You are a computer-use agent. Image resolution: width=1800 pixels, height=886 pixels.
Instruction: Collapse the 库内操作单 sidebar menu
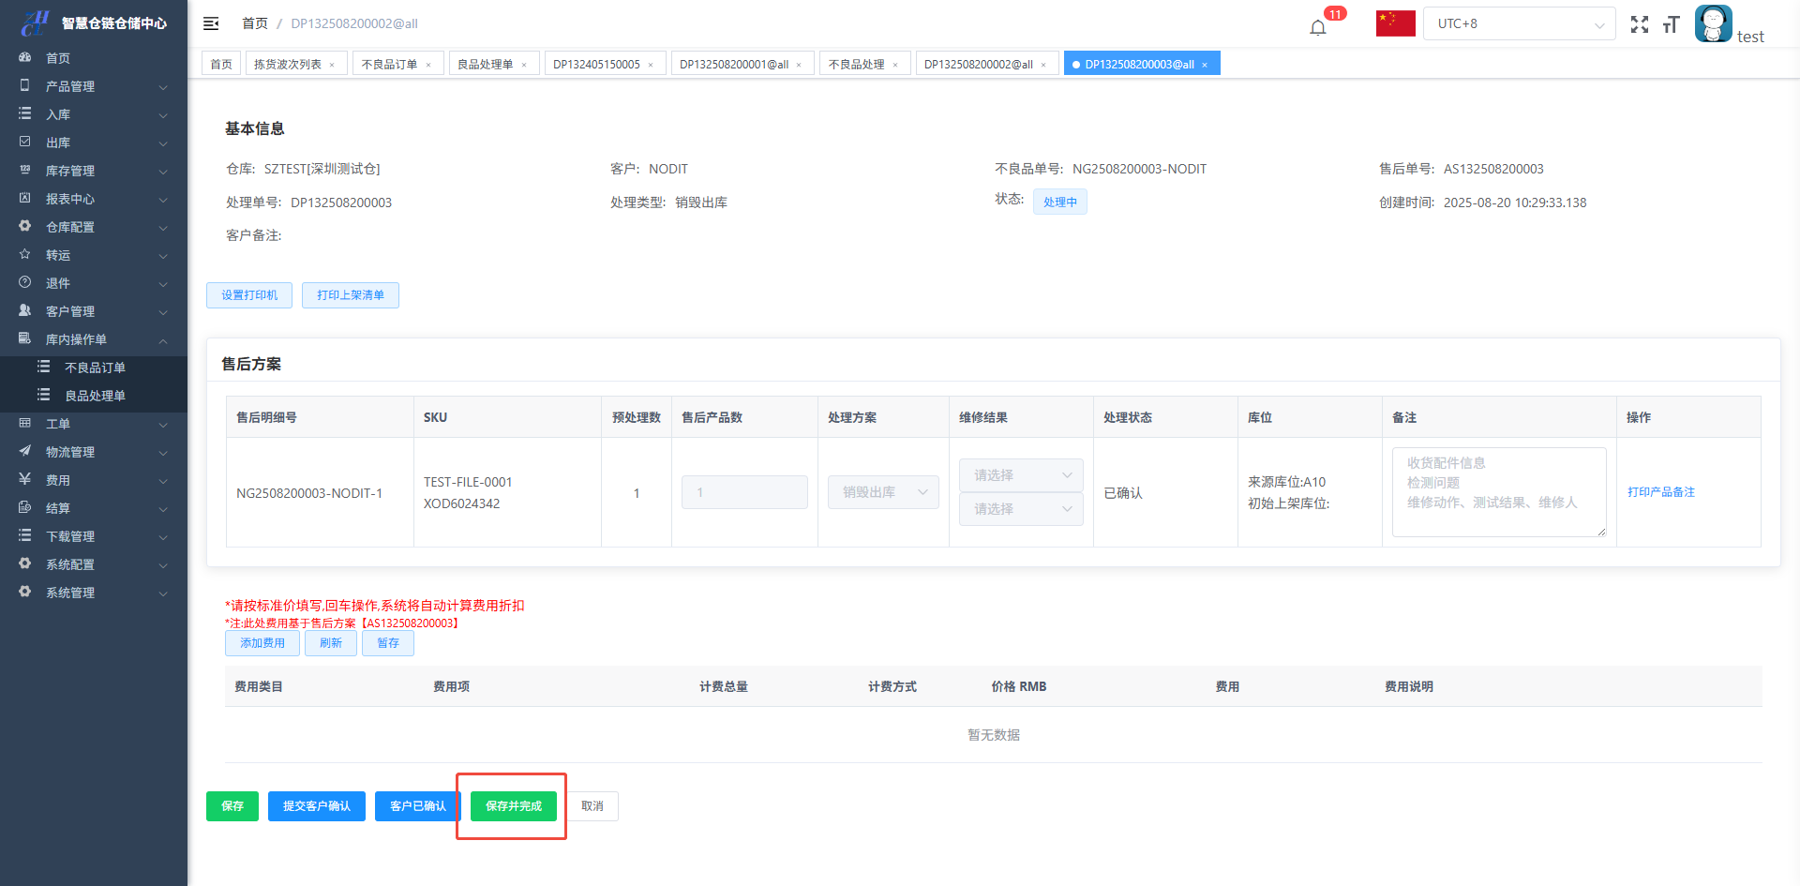point(94,339)
